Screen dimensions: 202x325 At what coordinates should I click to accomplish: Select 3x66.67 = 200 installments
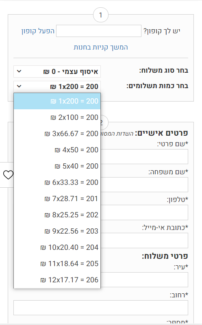pos(57,134)
